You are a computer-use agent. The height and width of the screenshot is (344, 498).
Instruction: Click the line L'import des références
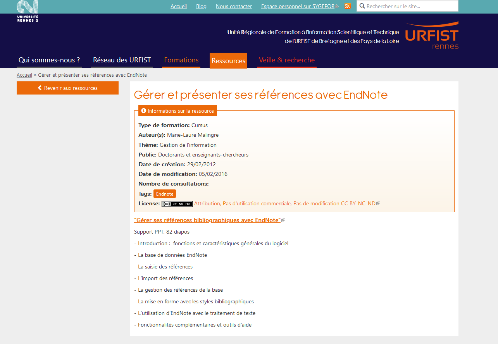point(164,279)
